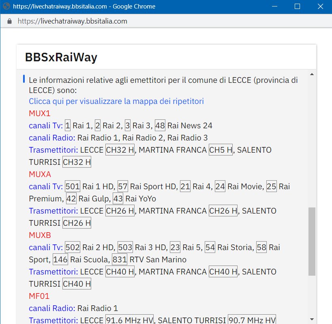Close the Chrome window
The height and width of the screenshot is (324, 332).
[x=320, y=6]
